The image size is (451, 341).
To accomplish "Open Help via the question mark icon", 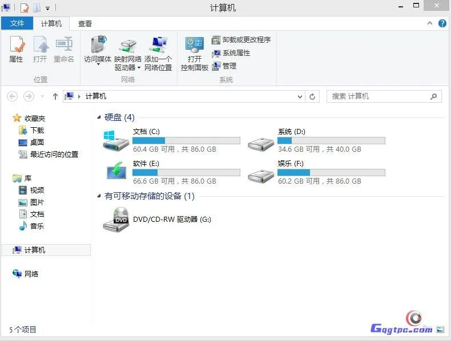I will point(442,23).
